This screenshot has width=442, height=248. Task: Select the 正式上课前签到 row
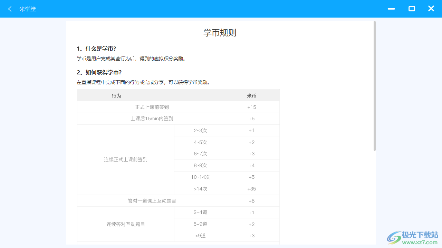[152, 107]
